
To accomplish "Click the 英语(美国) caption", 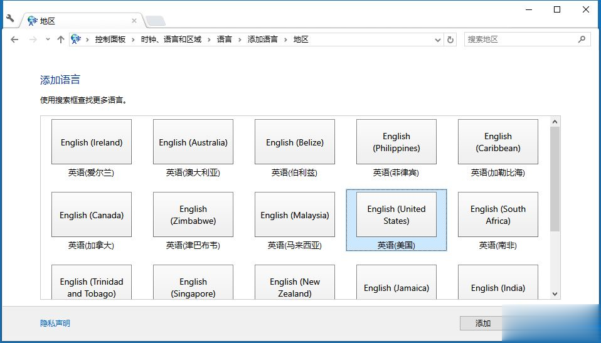I will 396,245.
